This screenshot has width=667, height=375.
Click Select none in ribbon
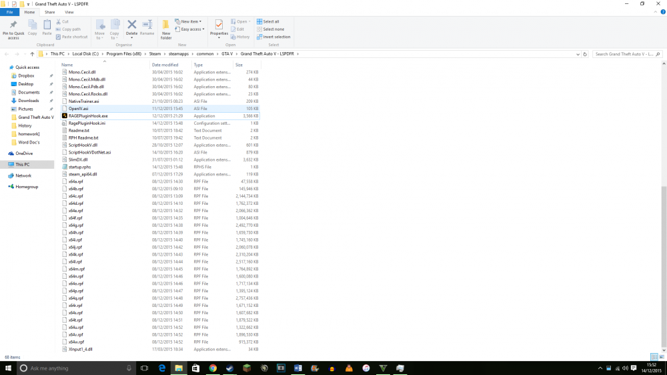(x=271, y=29)
